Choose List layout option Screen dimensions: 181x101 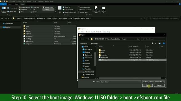click(x=33, y=10)
